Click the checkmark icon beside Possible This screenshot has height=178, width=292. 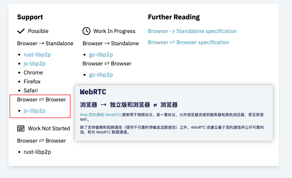pyautogui.click(x=21, y=31)
